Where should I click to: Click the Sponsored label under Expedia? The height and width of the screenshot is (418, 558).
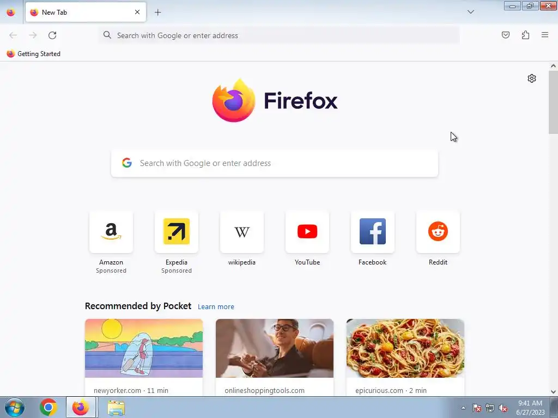[177, 271]
